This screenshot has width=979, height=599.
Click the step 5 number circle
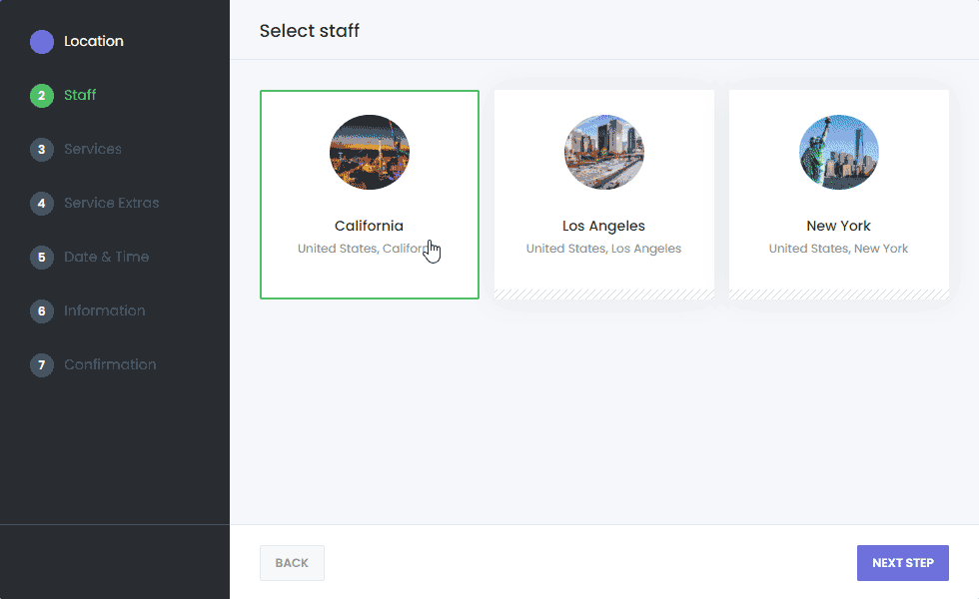(42, 258)
